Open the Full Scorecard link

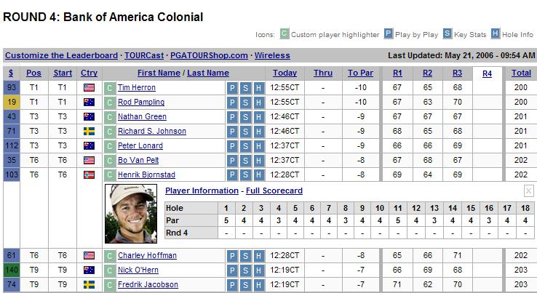274,190
